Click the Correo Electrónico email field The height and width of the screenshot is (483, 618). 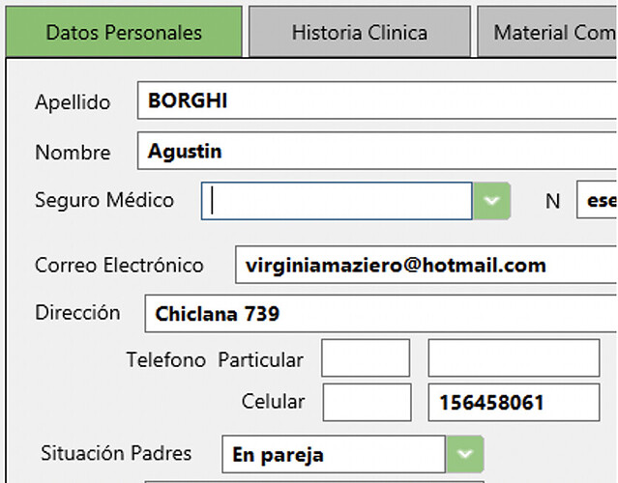427,265
